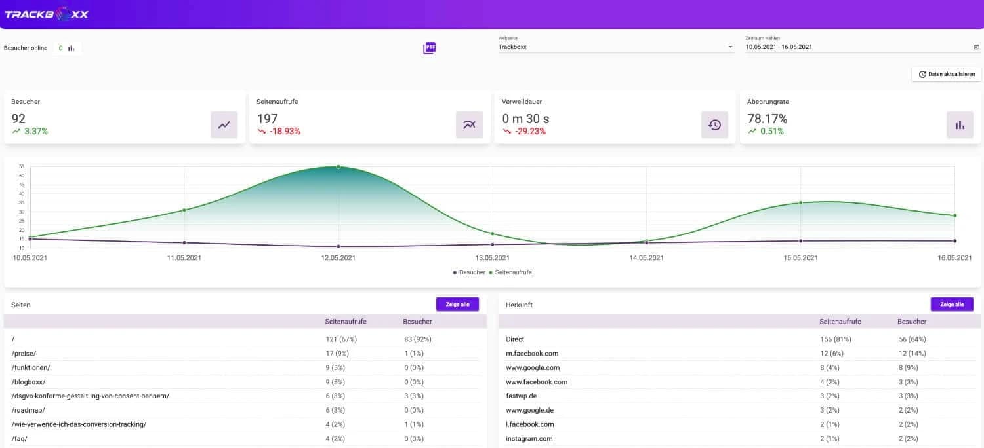The image size is (984, 448).
Task: Click the history clock icon on Verweildauer card
Action: (x=714, y=124)
